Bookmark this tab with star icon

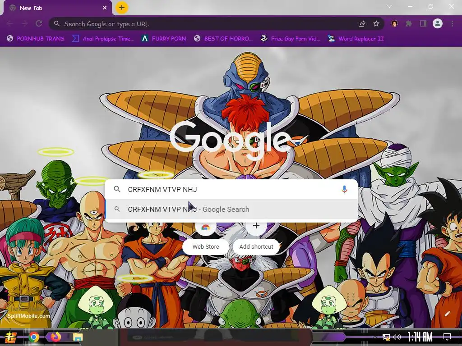pos(376,24)
